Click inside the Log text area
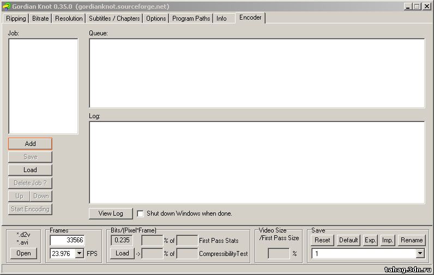Screen dimensions: 434x275 [257, 162]
